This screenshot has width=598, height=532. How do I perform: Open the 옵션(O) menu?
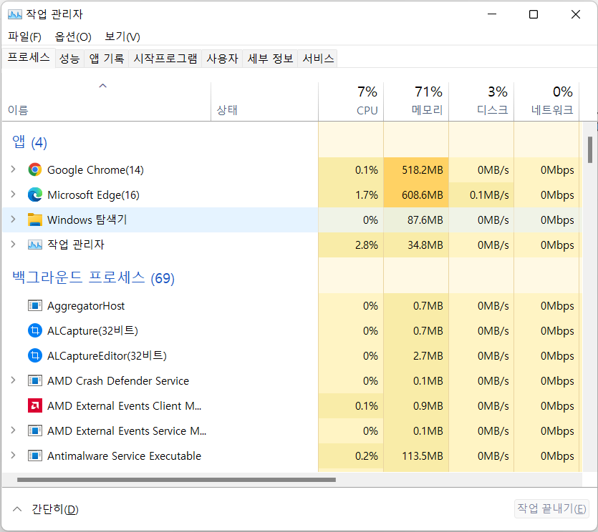pos(73,37)
